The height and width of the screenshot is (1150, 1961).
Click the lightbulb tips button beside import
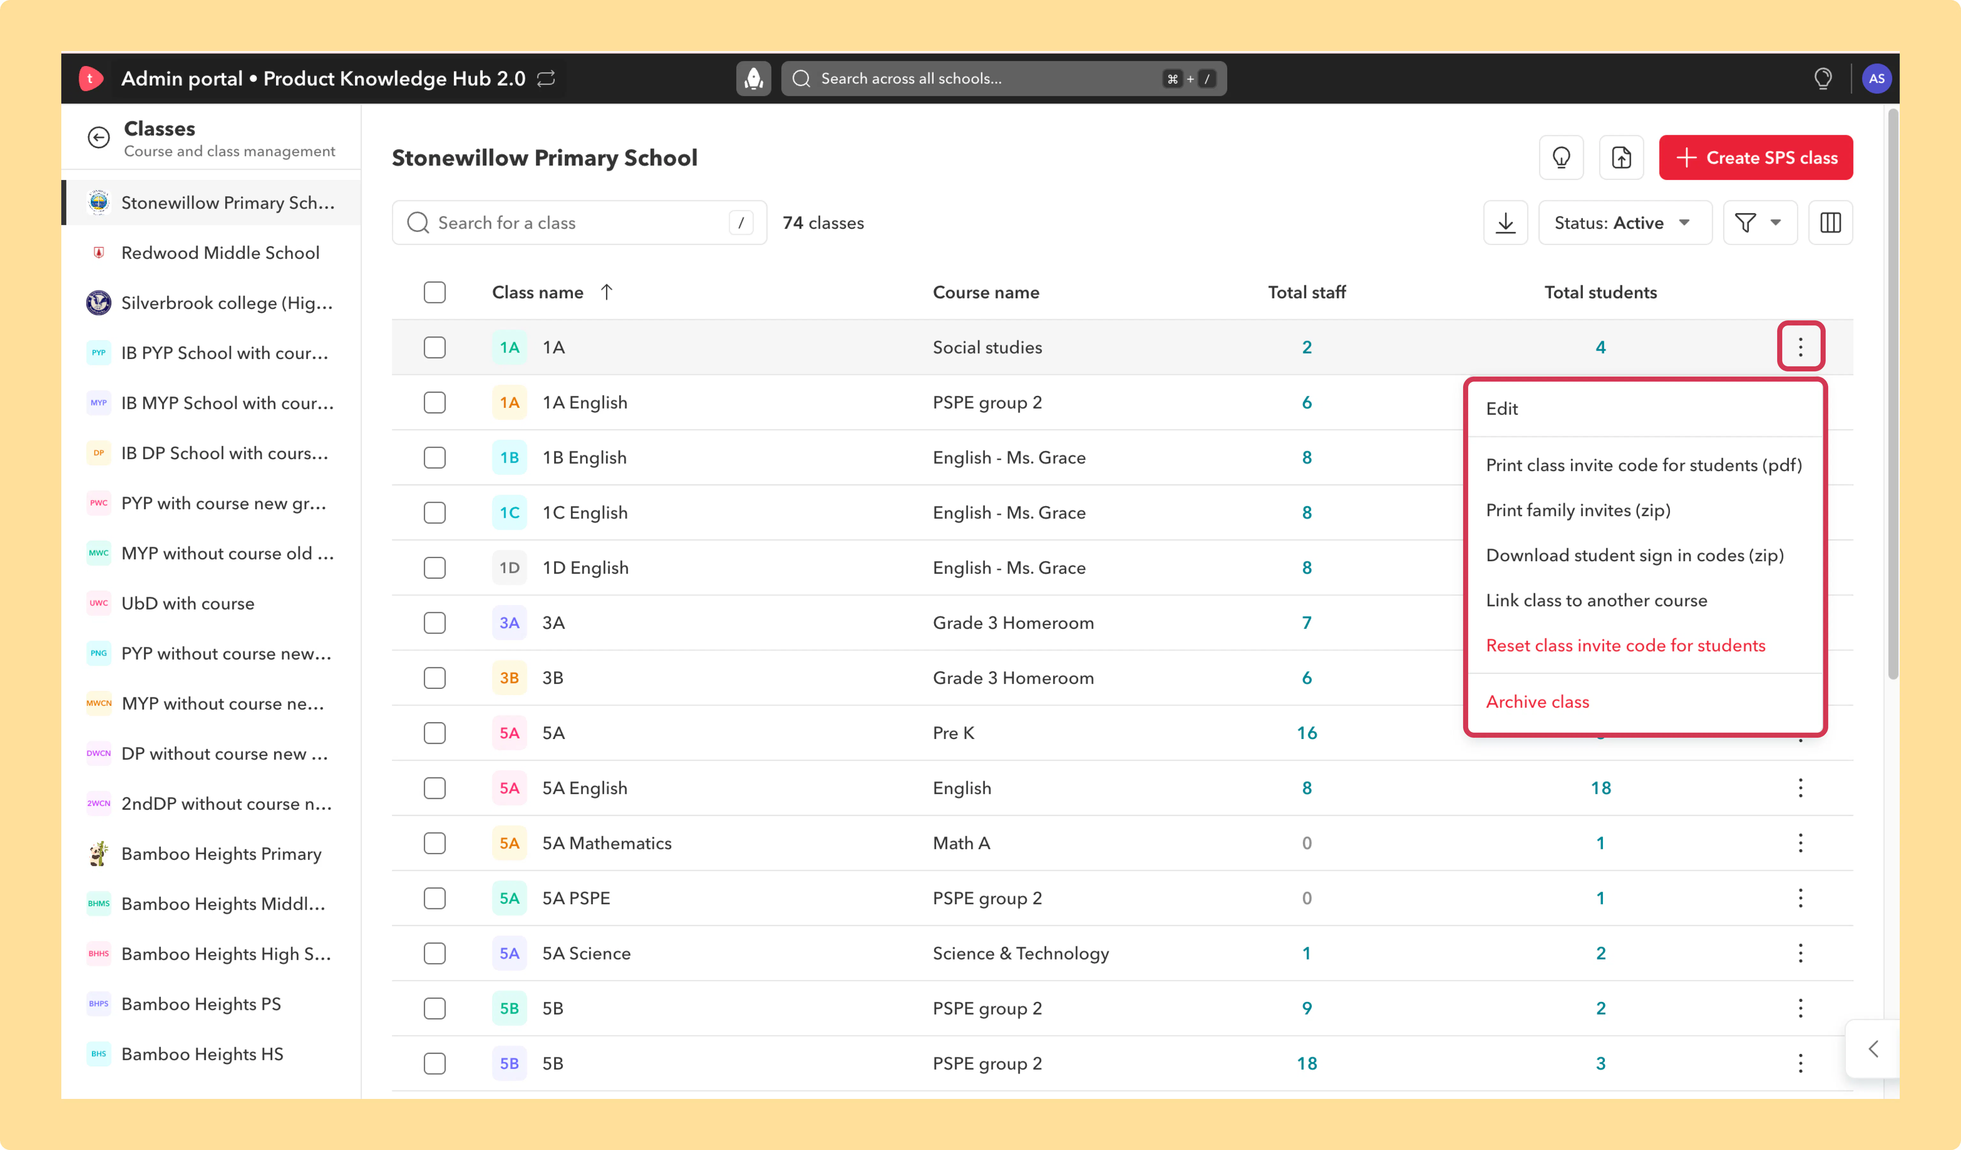pos(1561,158)
